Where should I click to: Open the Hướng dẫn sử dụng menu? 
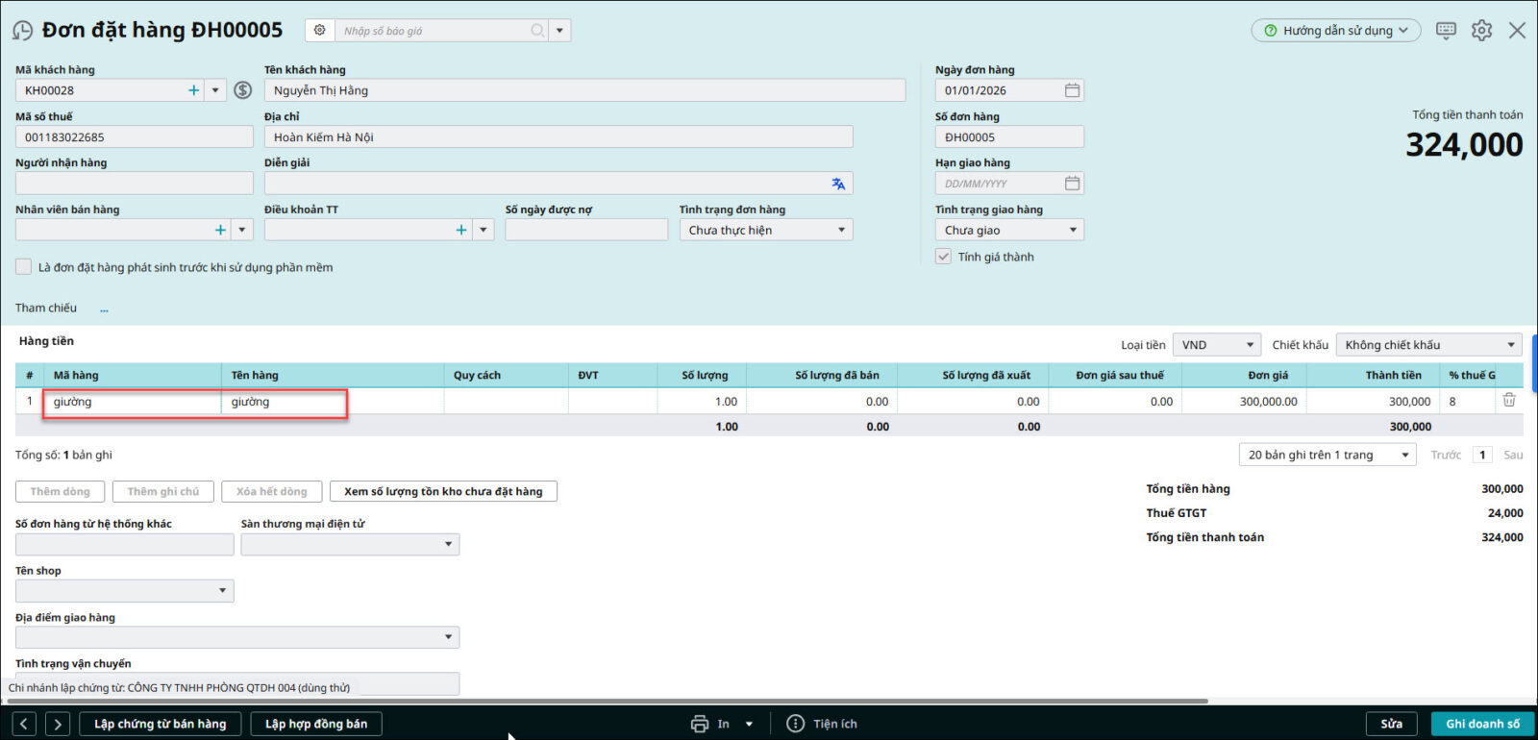(1335, 31)
